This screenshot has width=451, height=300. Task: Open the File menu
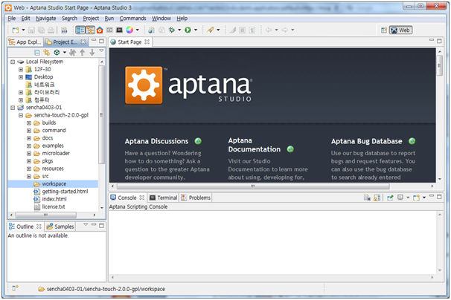tap(11, 19)
